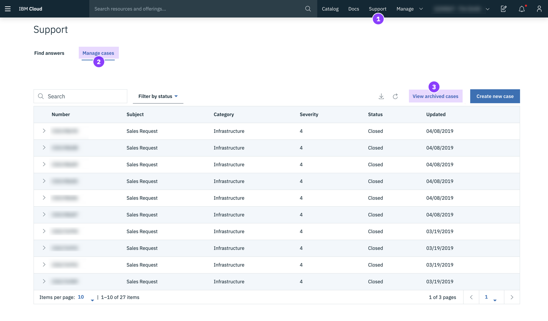Switch to the Find answers tab
The height and width of the screenshot is (321, 548).
[49, 53]
